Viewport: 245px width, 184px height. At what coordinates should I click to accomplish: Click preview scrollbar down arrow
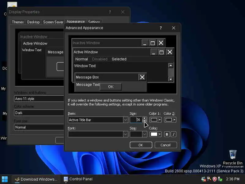pos(171,79)
